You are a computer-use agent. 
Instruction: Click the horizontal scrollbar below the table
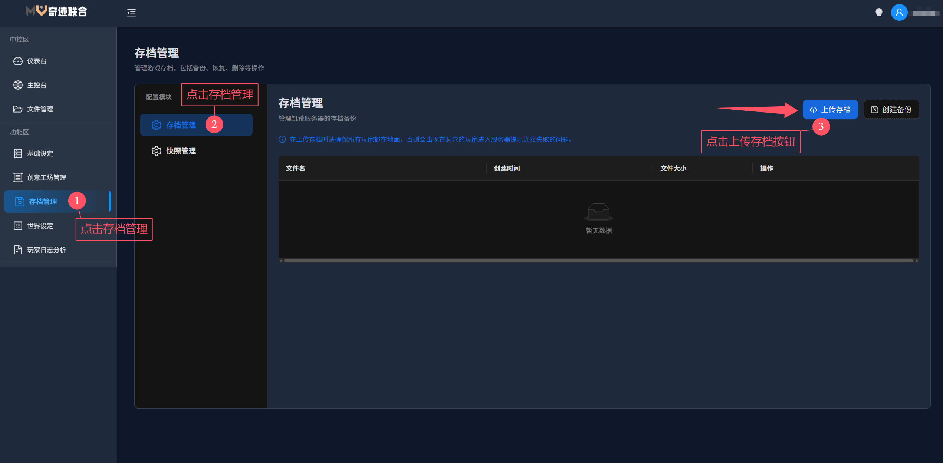(x=594, y=260)
